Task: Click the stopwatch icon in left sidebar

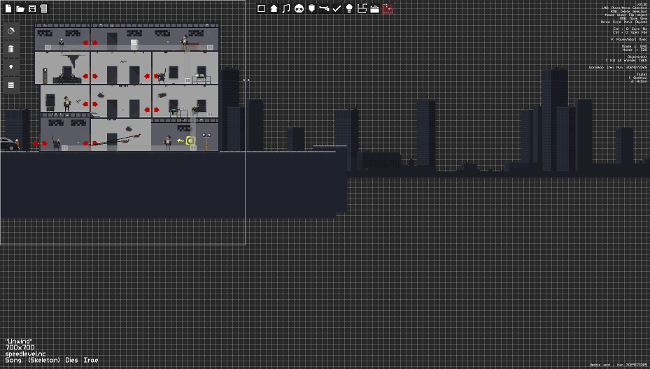Action: [11, 31]
